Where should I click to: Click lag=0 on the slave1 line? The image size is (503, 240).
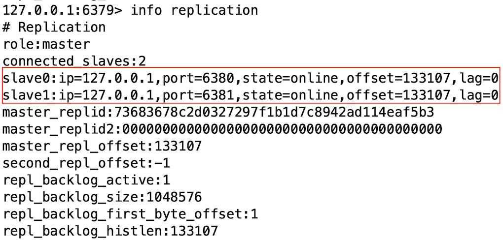[478, 94]
